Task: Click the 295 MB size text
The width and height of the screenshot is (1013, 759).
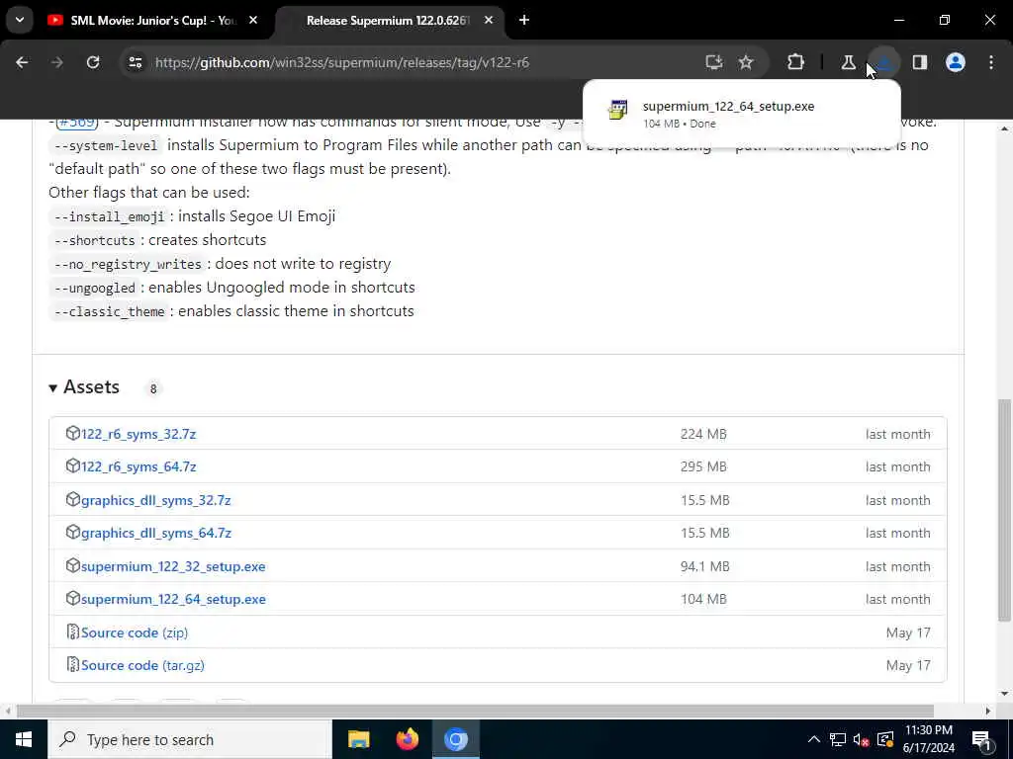Action: (x=703, y=466)
